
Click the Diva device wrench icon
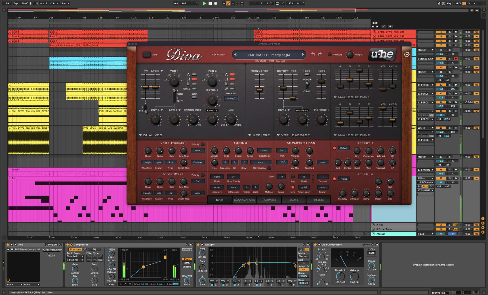15,245
